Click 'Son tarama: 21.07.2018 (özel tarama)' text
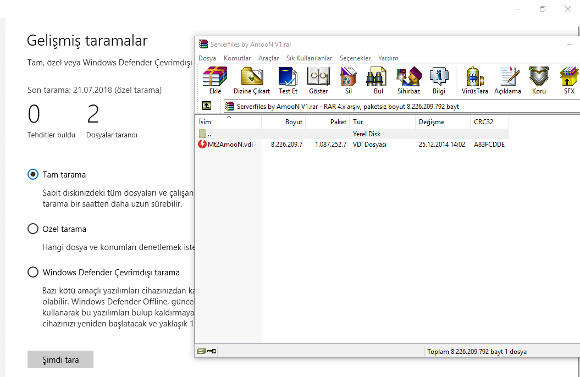 [95, 90]
